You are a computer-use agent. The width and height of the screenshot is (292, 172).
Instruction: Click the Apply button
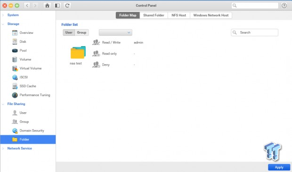point(279,167)
